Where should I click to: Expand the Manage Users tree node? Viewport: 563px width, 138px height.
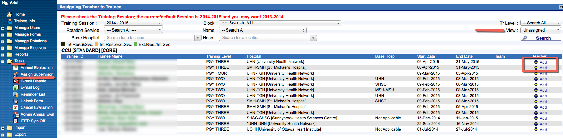pos(3,28)
